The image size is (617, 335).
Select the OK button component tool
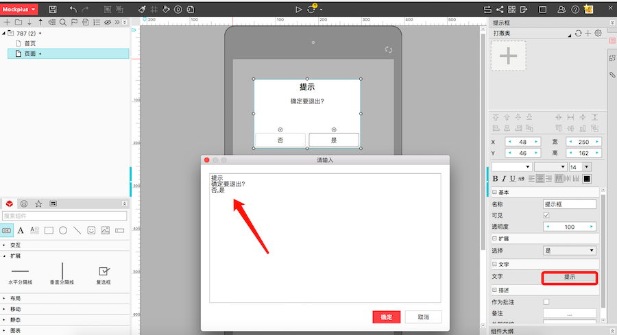(x=7, y=230)
